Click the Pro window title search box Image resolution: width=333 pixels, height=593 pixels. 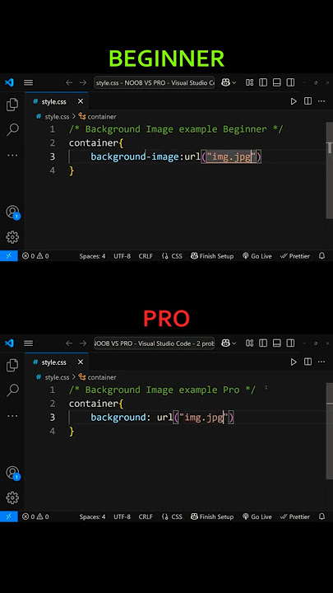click(154, 343)
